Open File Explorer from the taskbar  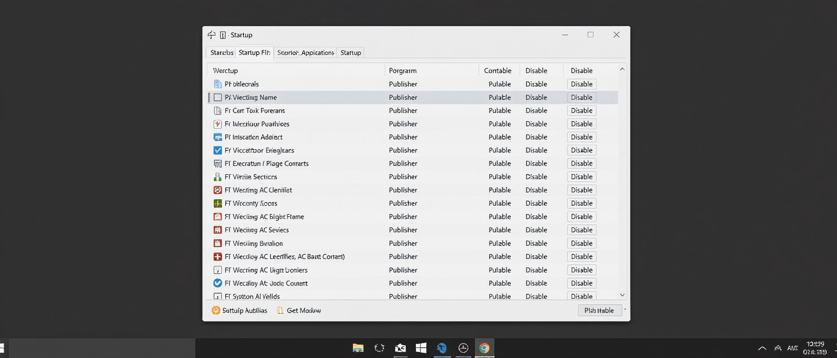point(358,348)
